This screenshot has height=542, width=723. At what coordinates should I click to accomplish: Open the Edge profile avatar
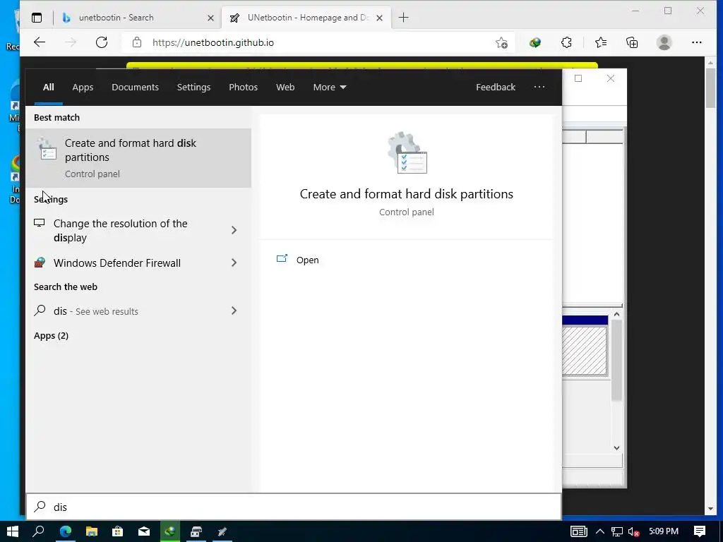pyautogui.click(x=664, y=42)
